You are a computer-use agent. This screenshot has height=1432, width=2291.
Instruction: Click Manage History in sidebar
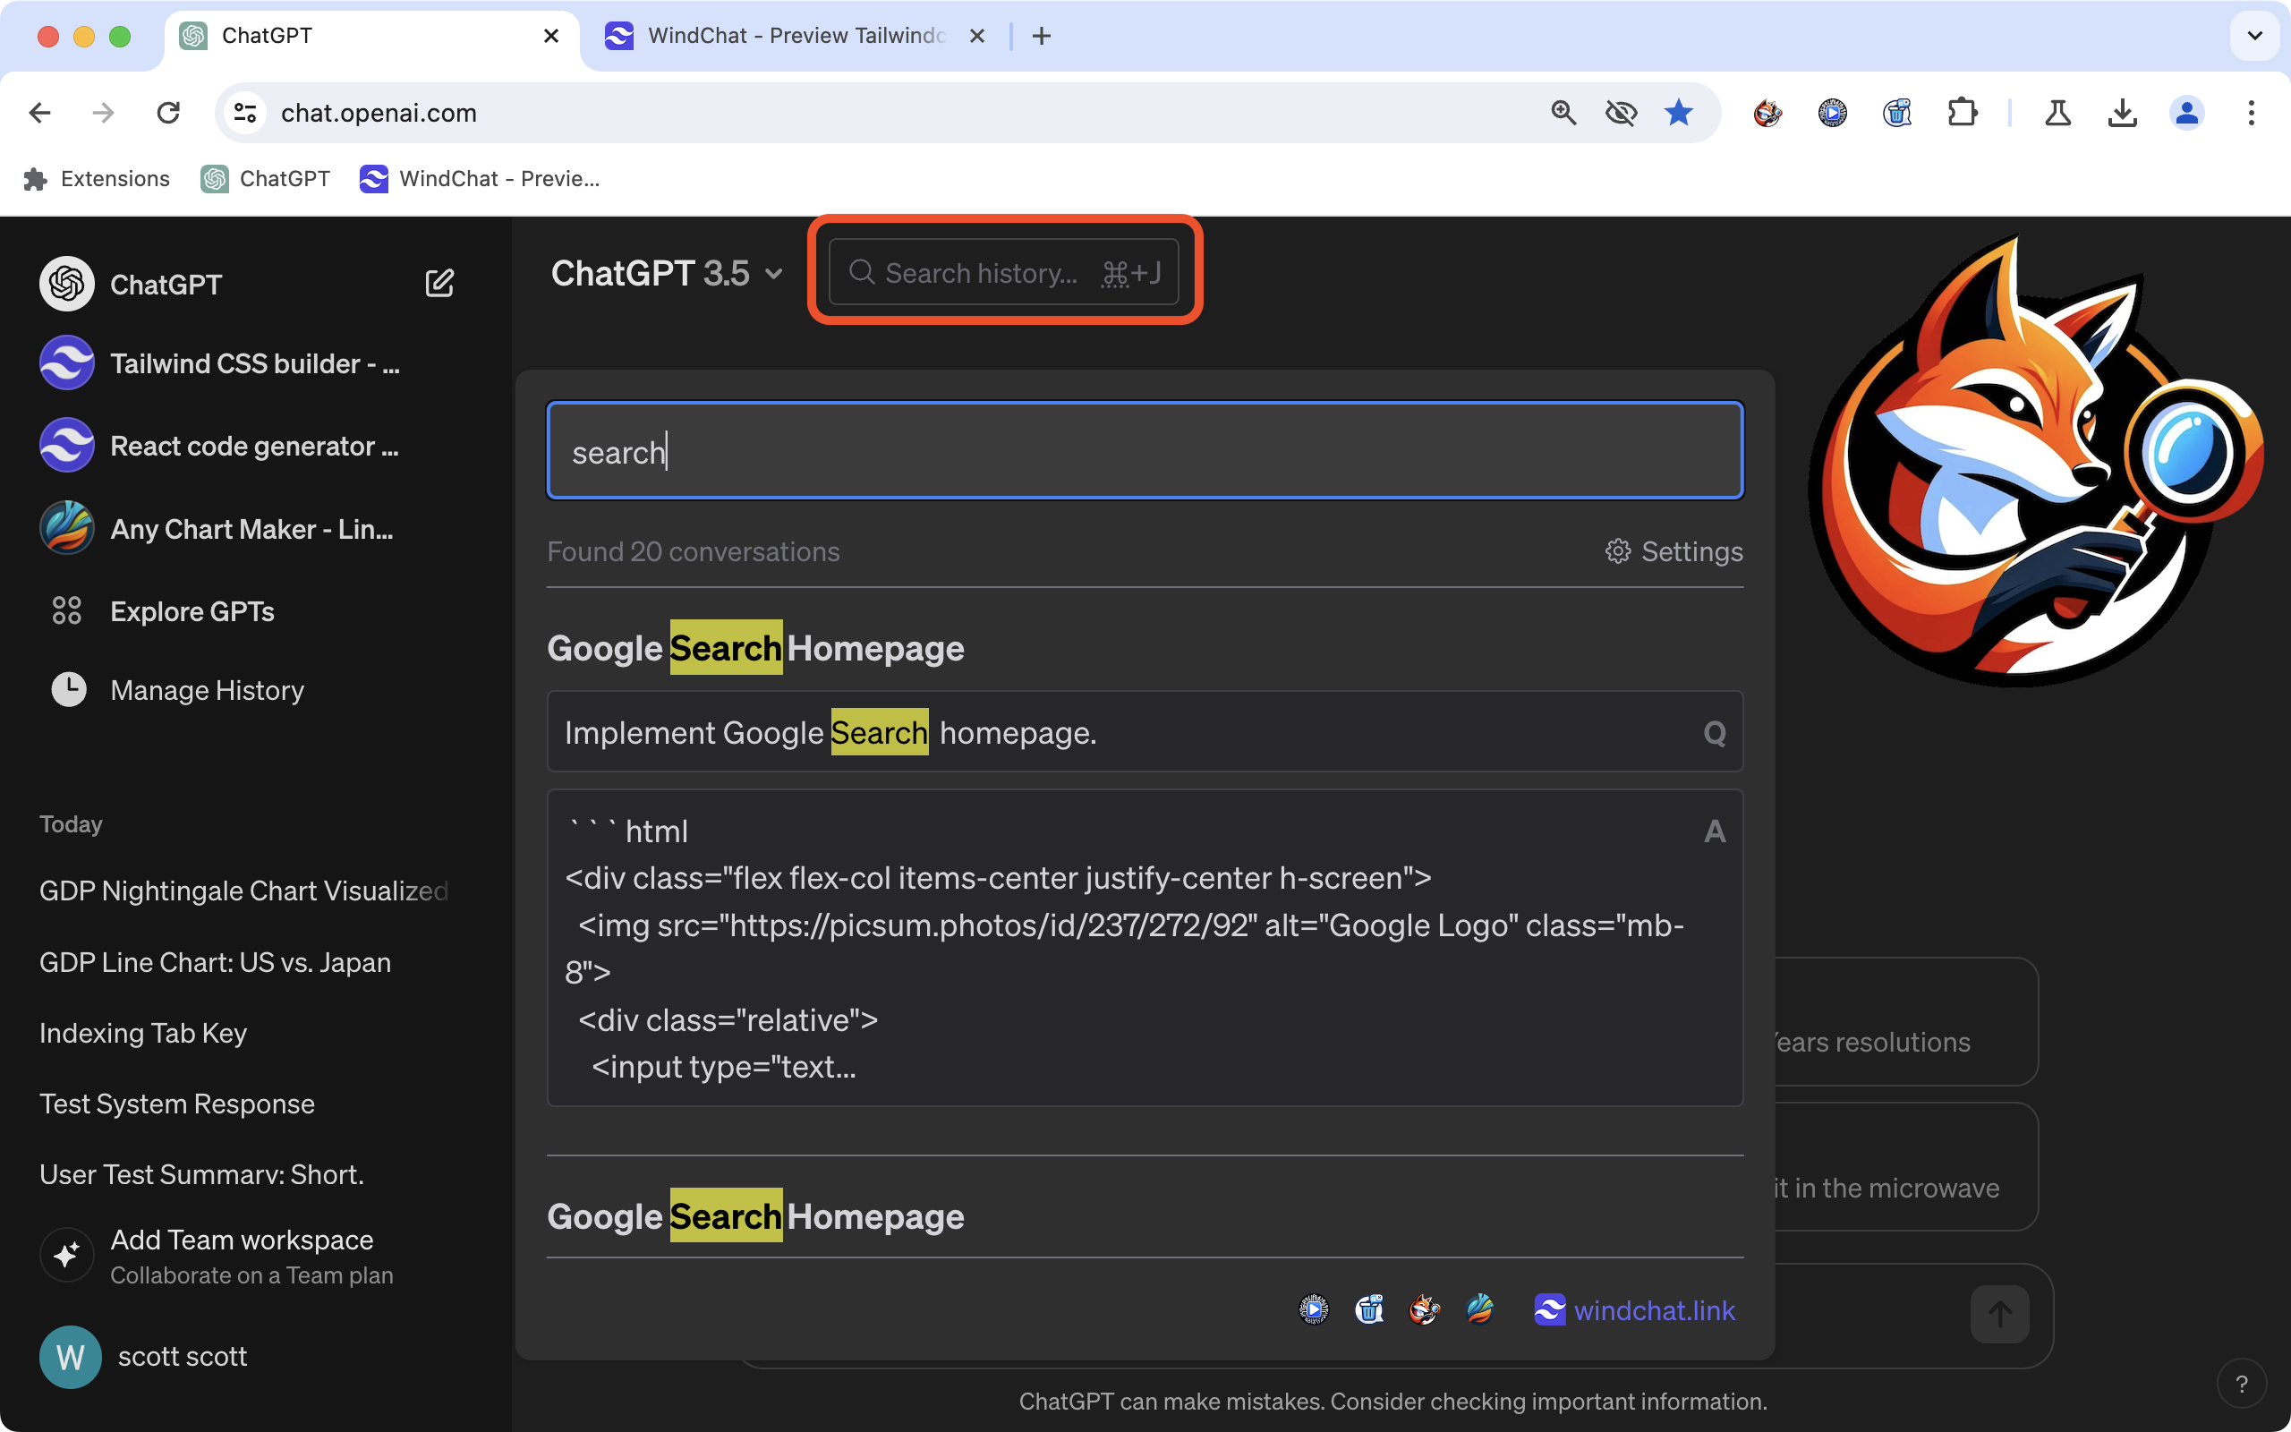point(207,690)
